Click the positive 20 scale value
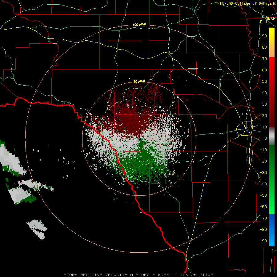Screen dimensions: 277x277 click(264, 116)
